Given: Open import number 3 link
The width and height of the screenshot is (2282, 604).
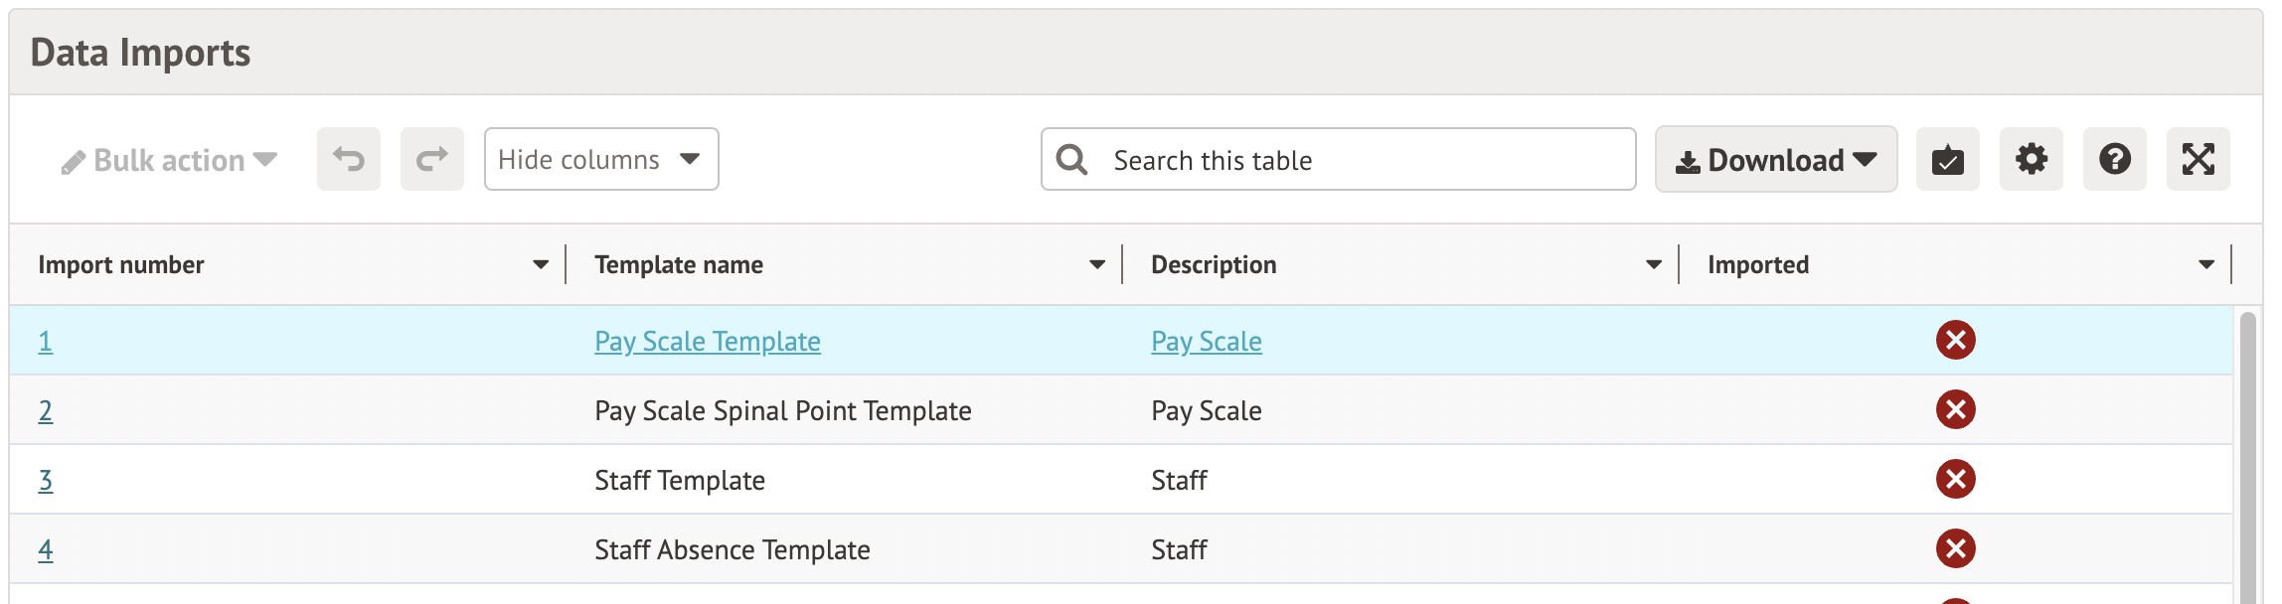Looking at the screenshot, I should point(46,481).
